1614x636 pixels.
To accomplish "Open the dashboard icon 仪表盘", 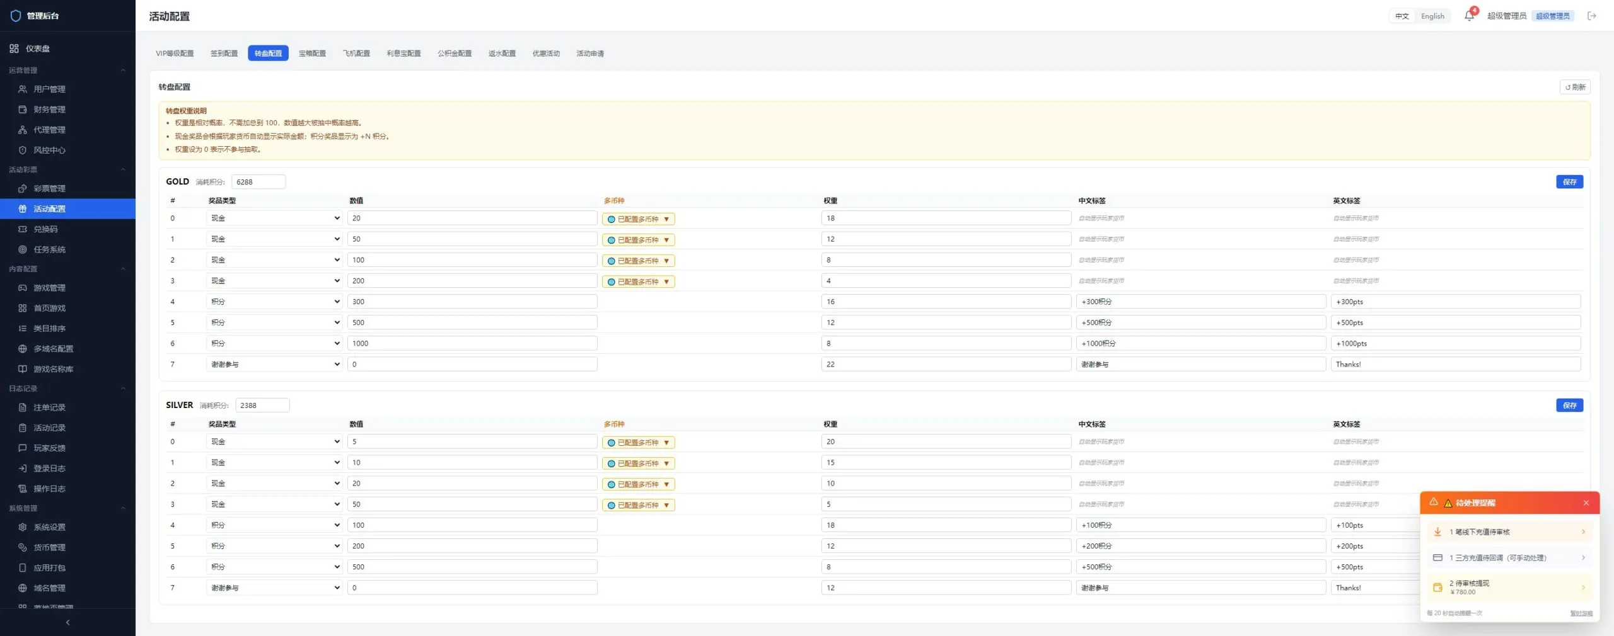I will point(14,48).
